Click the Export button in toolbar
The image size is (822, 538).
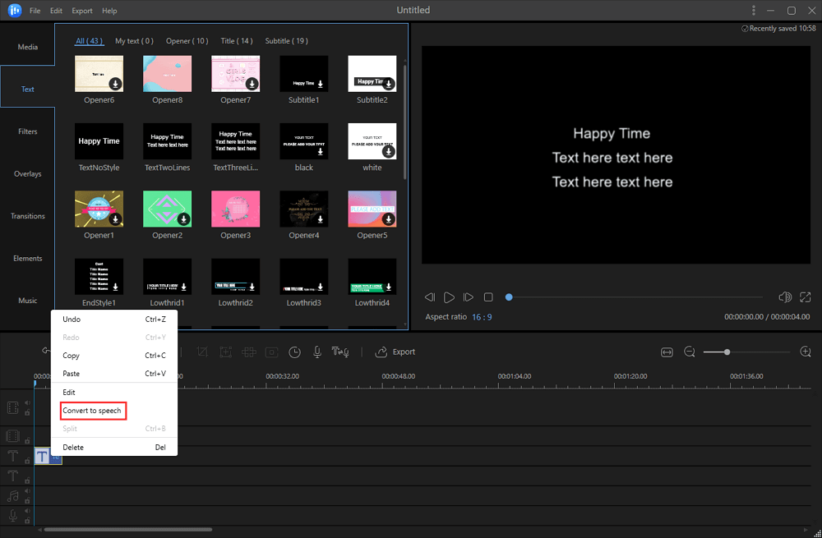click(395, 352)
